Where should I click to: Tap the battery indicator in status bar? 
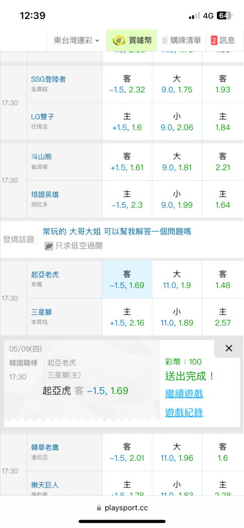(224, 15)
